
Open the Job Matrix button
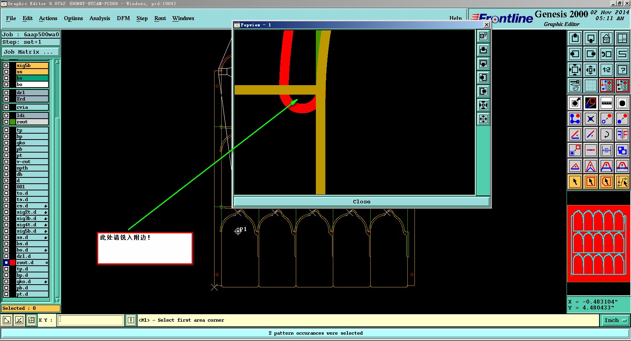click(31, 52)
